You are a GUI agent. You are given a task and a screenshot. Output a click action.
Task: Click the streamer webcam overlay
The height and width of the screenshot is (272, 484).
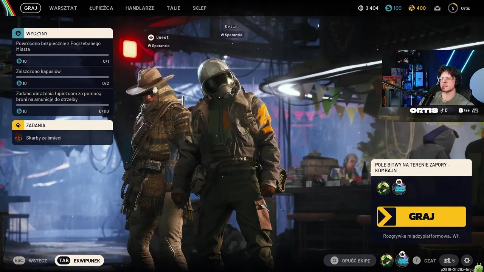433,78
